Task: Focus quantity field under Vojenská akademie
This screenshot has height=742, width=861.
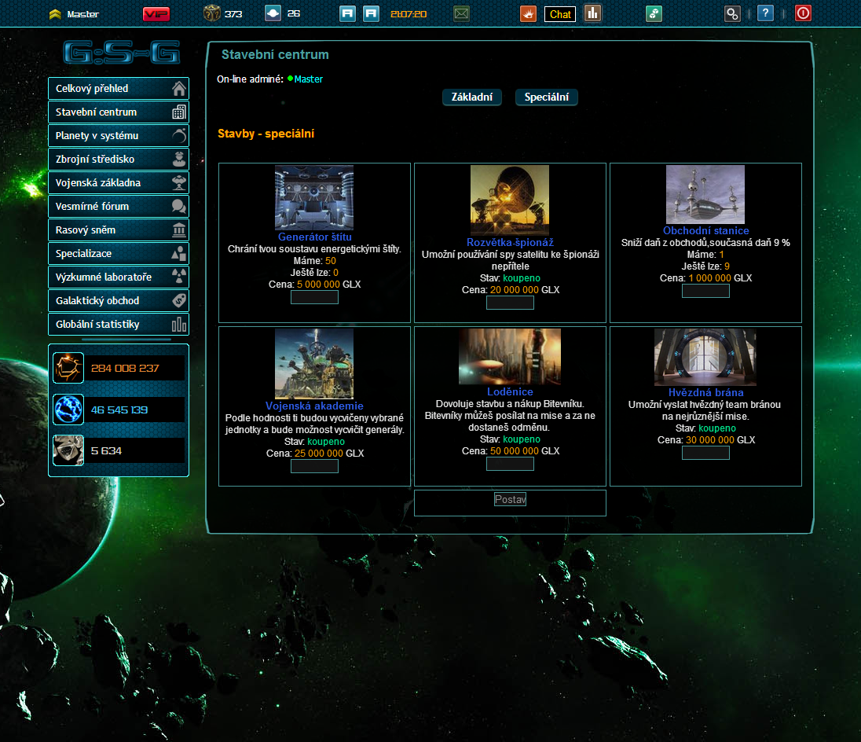Action: click(x=315, y=466)
